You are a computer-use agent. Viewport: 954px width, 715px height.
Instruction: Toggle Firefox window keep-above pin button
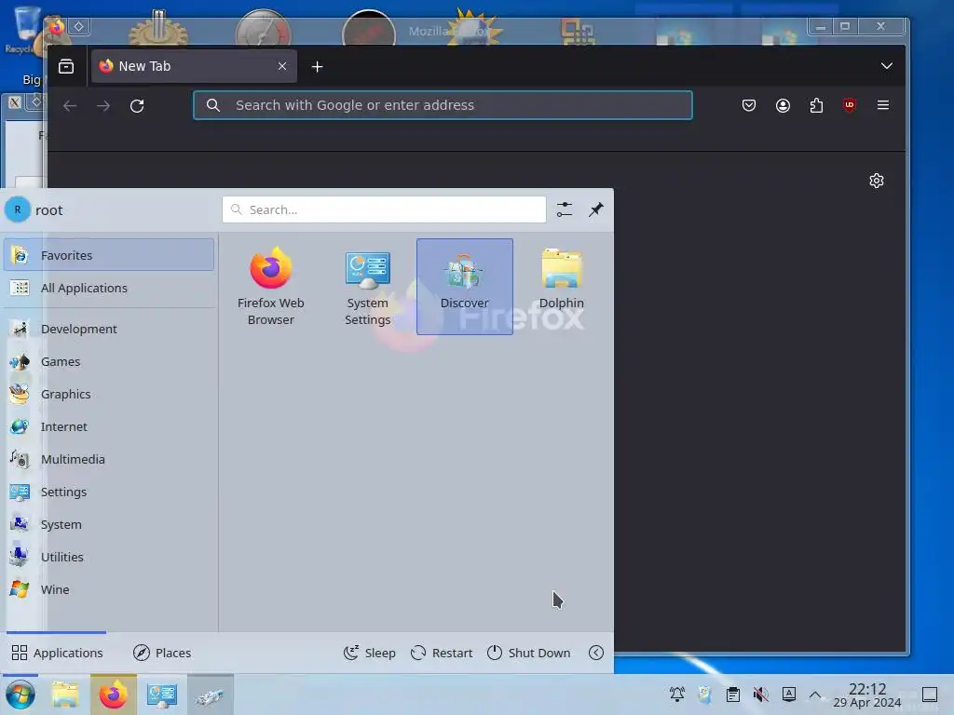tap(79, 26)
